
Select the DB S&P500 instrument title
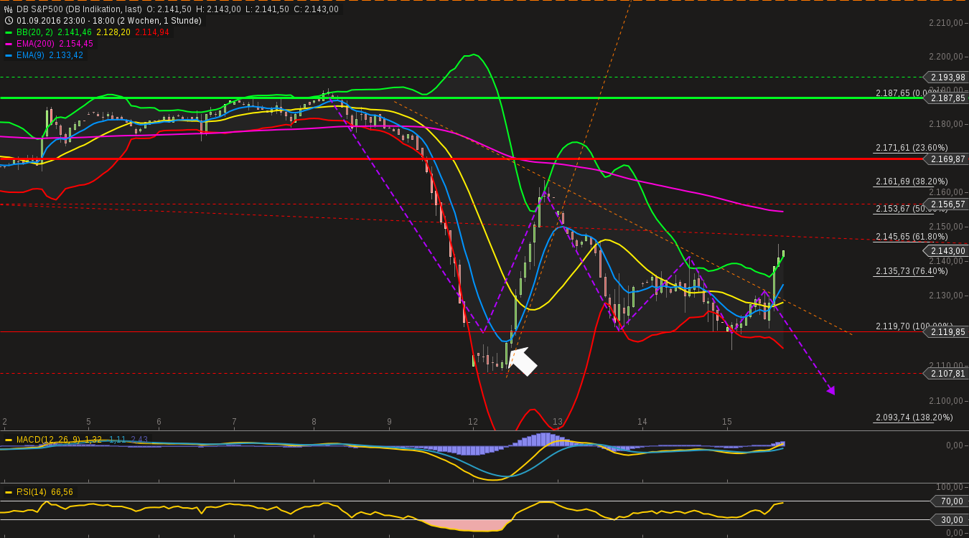79,9
